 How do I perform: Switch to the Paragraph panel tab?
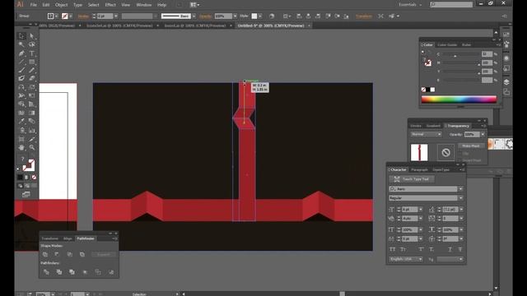419,170
